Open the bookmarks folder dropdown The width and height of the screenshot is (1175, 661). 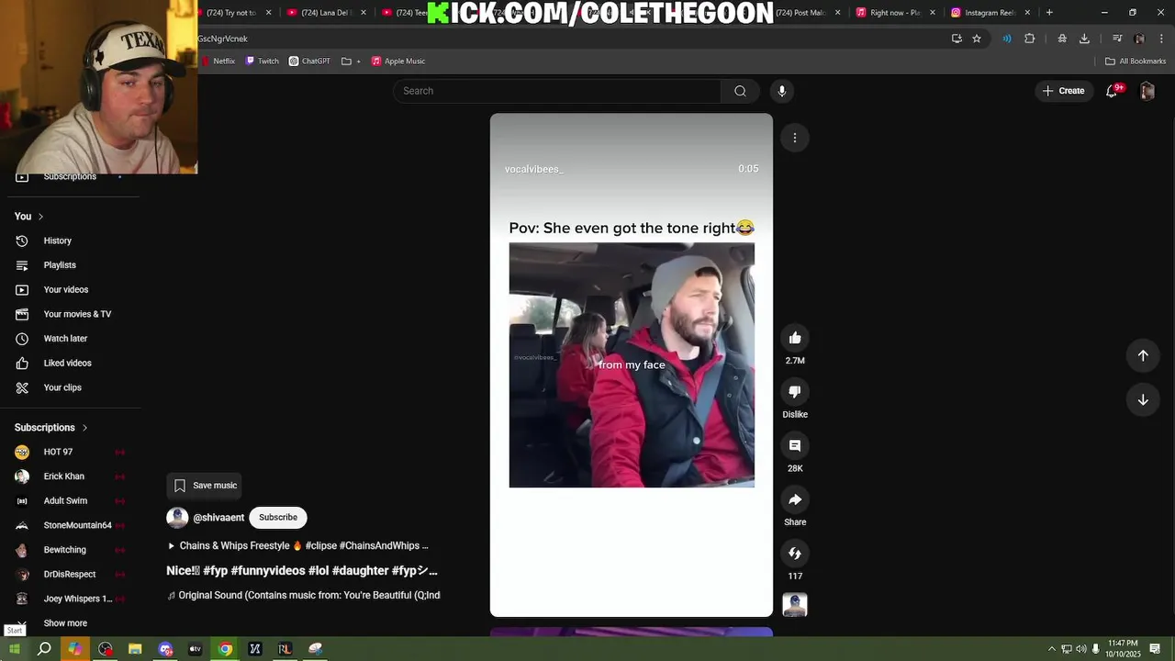point(351,62)
